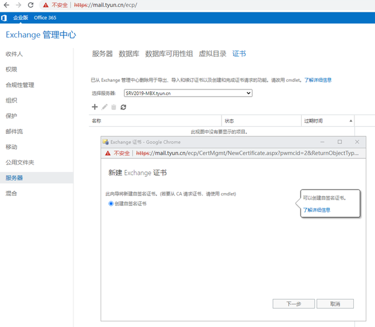This screenshot has width=375, height=327.
Task: Click the warning triangle in popup address bar
Action: coord(108,153)
